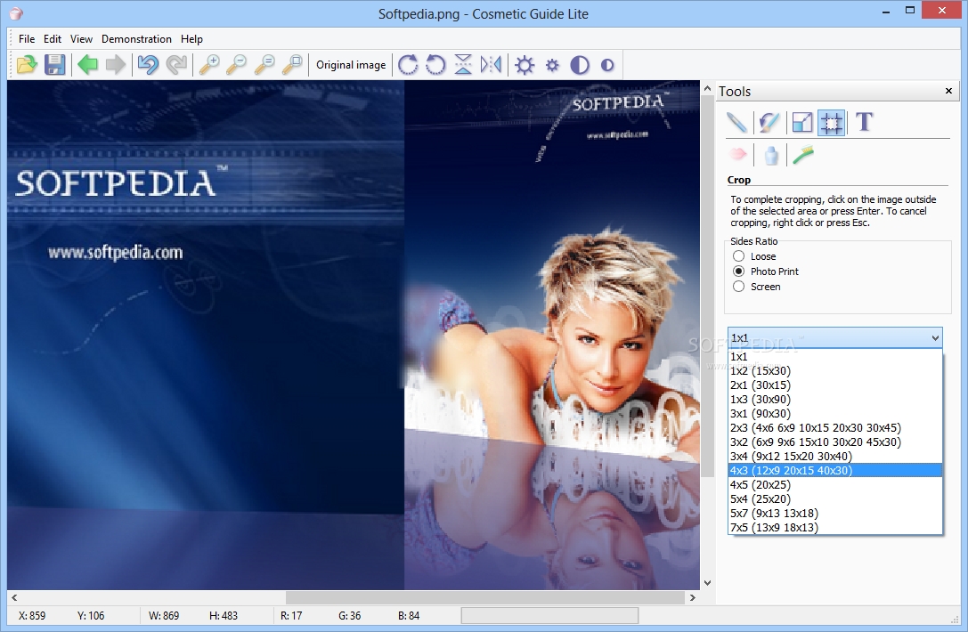
Task: Rotate image counterclockwise
Action: click(x=435, y=65)
